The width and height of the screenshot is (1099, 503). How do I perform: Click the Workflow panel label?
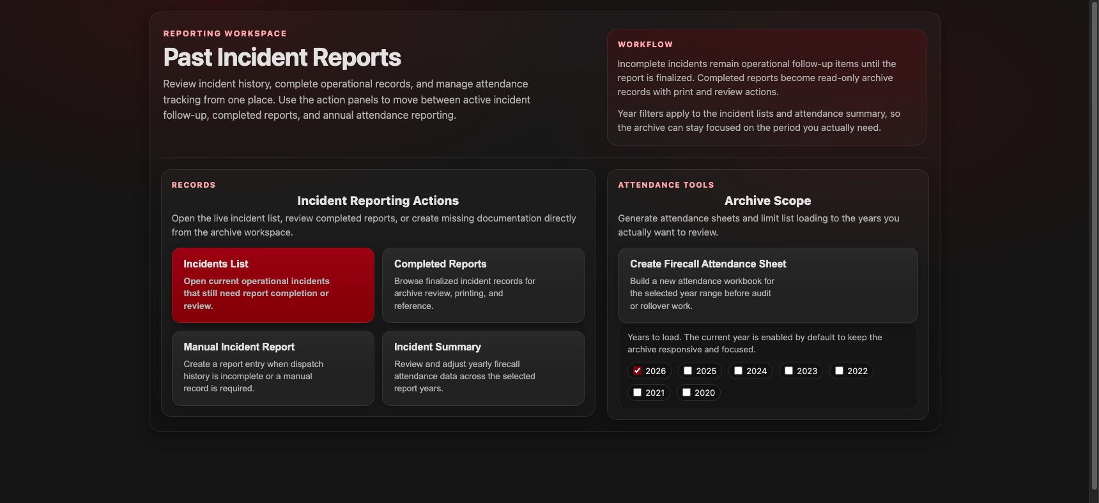pos(645,45)
